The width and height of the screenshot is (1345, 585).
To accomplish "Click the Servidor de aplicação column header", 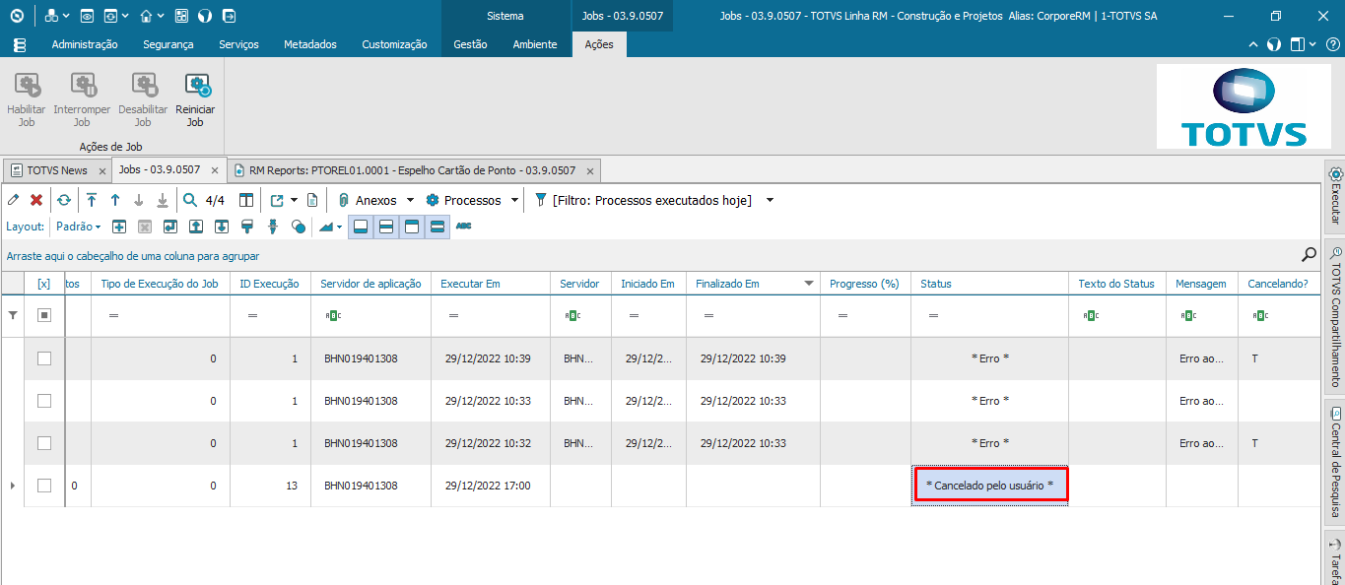I will [x=370, y=284].
